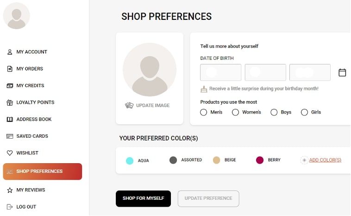Select the Boys radio button
The image size is (351, 216).
[x=274, y=112]
